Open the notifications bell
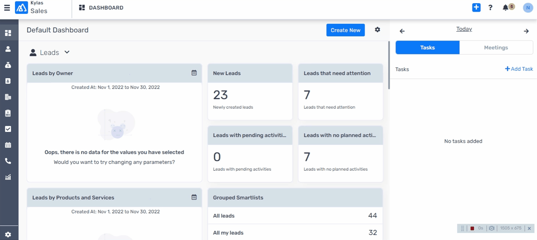This screenshot has height=240, width=537. [506, 7]
